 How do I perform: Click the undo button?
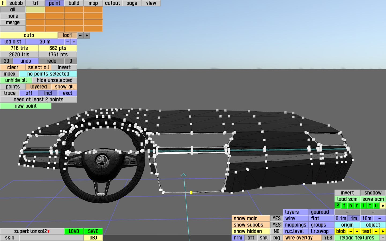(x=26, y=61)
